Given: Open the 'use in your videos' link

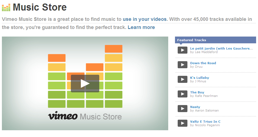Looking at the screenshot, I should coord(145,19).
